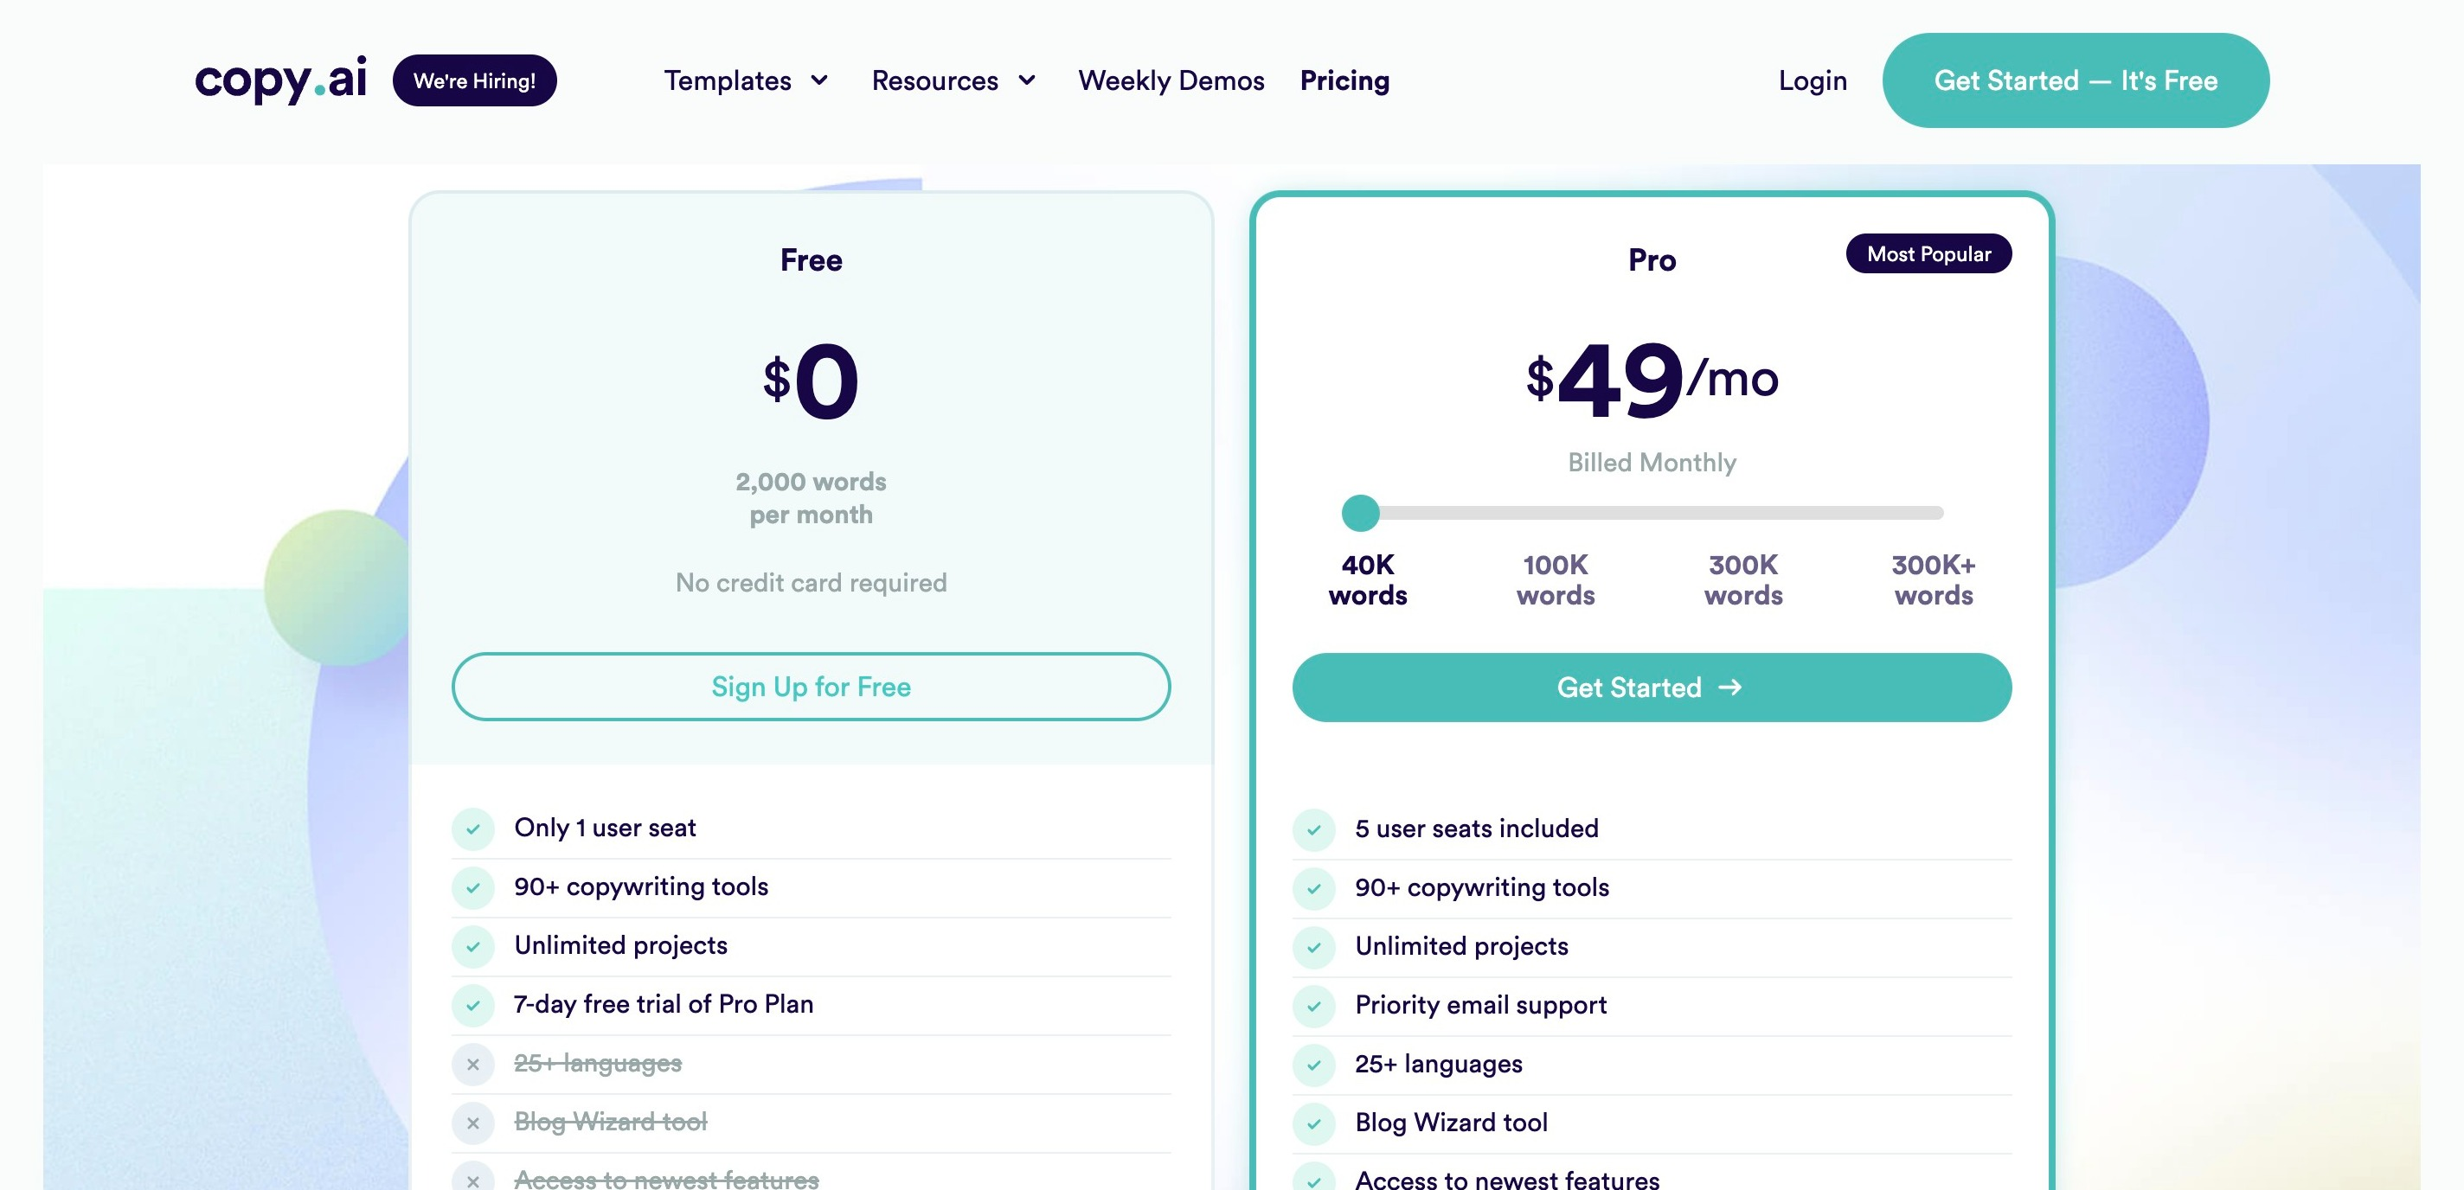This screenshot has height=1190, width=2464.
Task: Click the checkmark next to Pro plan's Blog Wizard tool
Action: (1314, 1124)
